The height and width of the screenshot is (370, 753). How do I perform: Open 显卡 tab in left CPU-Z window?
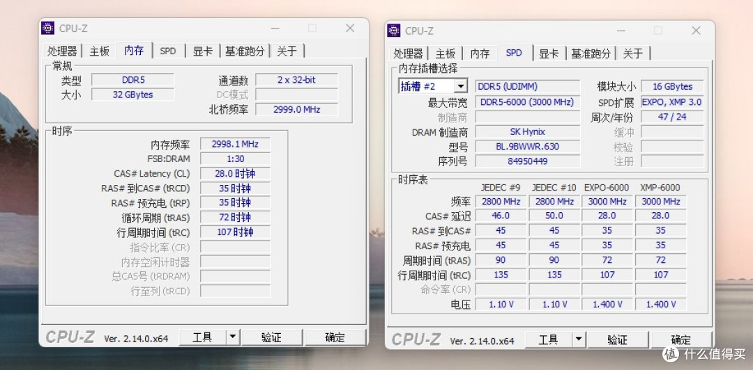[x=202, y=51]
